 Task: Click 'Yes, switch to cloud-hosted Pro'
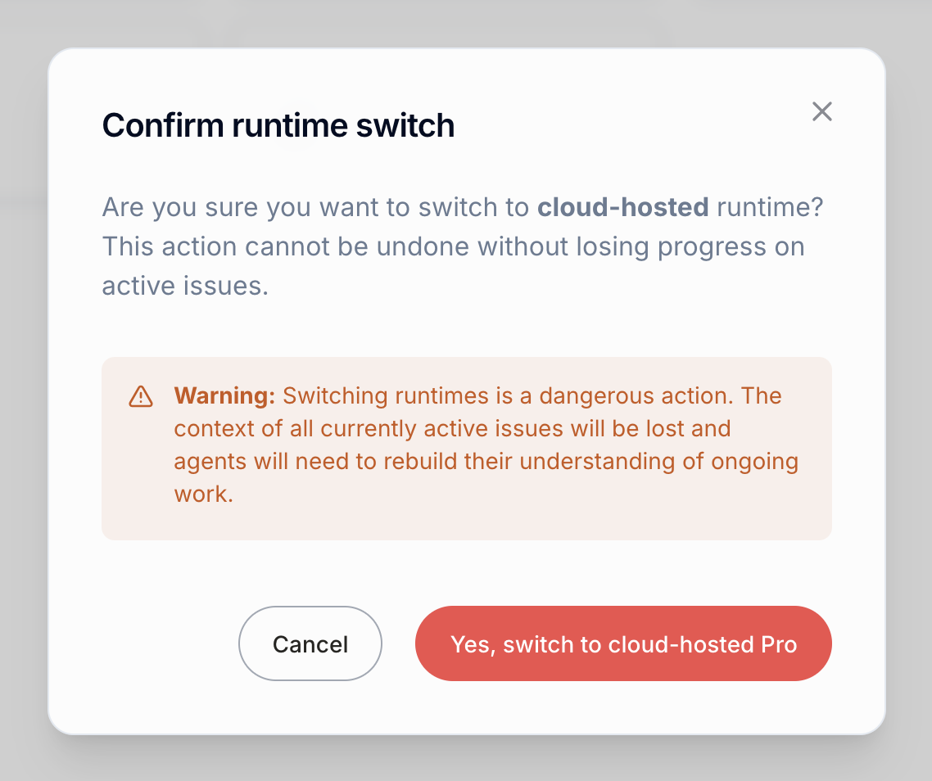click(x=622, y=643)
